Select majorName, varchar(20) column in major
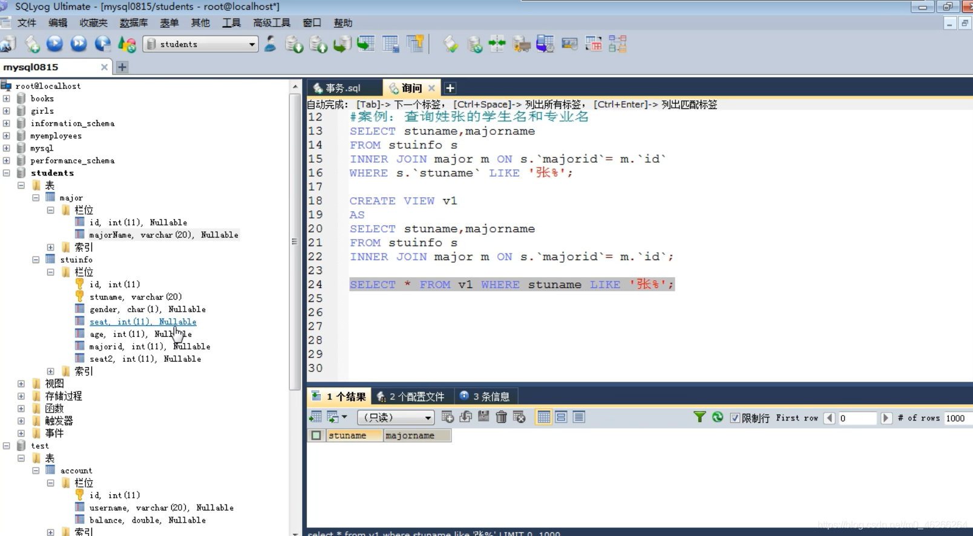973x536 pixels. tap(163, 235)
